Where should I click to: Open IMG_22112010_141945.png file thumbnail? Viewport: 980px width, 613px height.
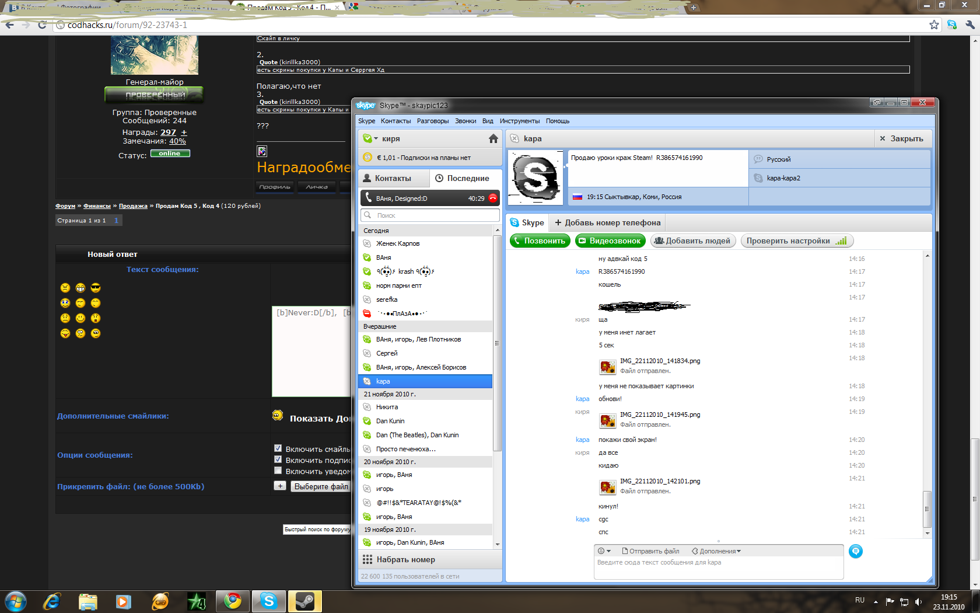[608, 420]
